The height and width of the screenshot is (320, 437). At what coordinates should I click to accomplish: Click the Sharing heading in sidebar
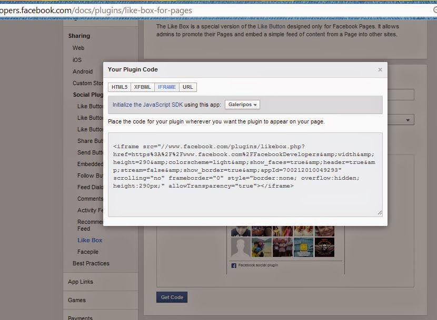[x=79, y=36]
